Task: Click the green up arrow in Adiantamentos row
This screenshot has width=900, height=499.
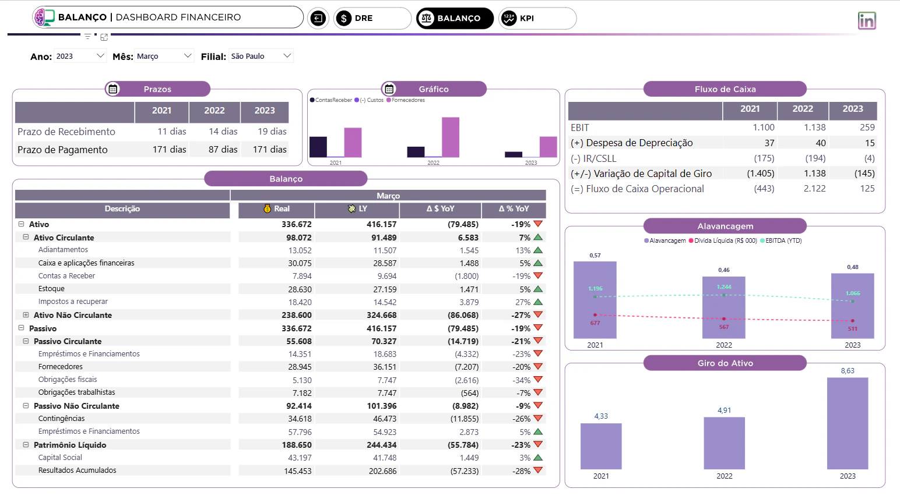Action: point(538,250)
